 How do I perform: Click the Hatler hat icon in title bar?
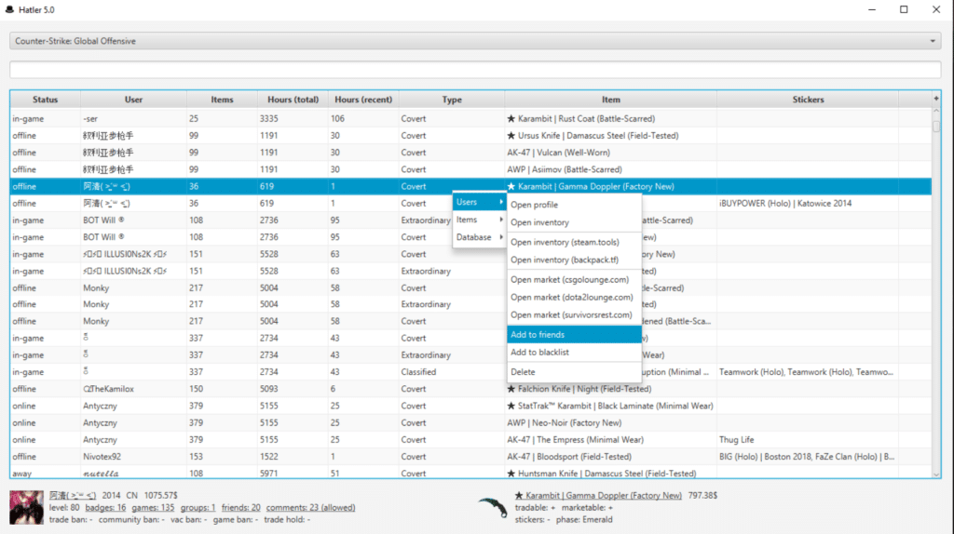point(10,9)
